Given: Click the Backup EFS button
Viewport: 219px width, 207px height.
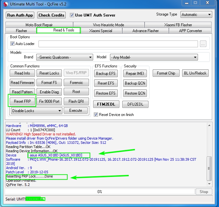Looking at the screenshot, I should pos(106,74).
